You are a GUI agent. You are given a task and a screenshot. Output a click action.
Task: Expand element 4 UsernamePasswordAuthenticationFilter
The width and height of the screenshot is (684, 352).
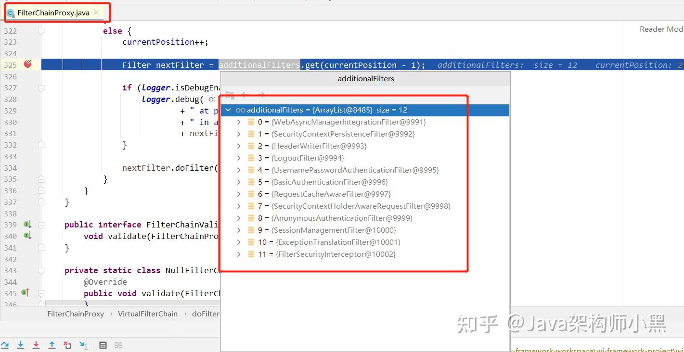point(239,170)
